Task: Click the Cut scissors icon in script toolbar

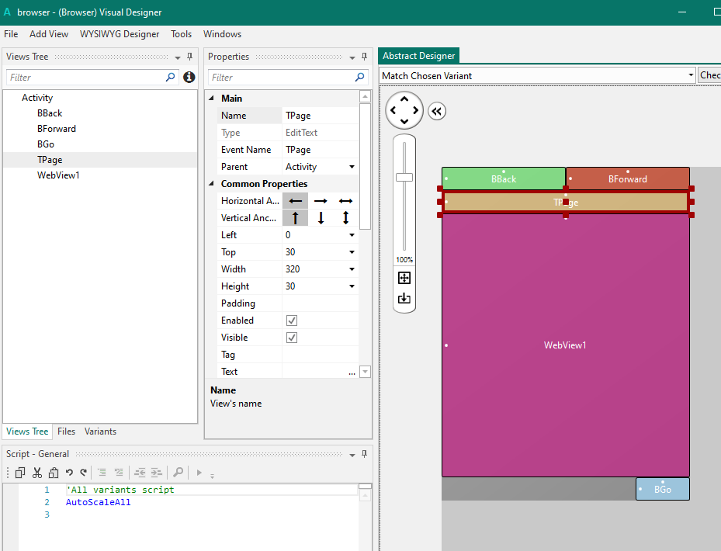Action: (x=36, y=472)
